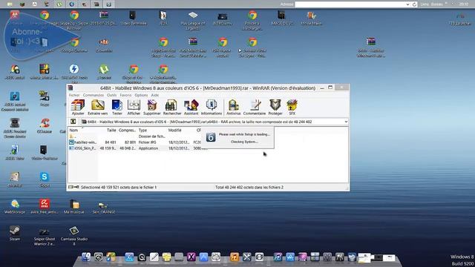Click the Extraire vers toolbar icon

97,108
